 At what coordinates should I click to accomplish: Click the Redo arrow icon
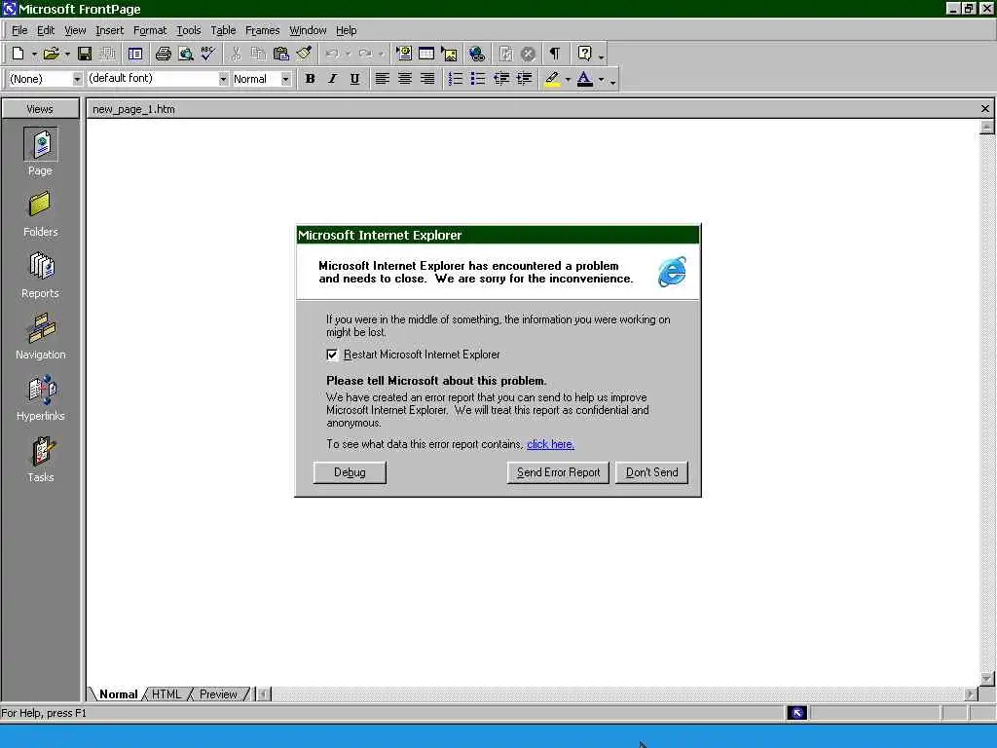coord(366,55)
